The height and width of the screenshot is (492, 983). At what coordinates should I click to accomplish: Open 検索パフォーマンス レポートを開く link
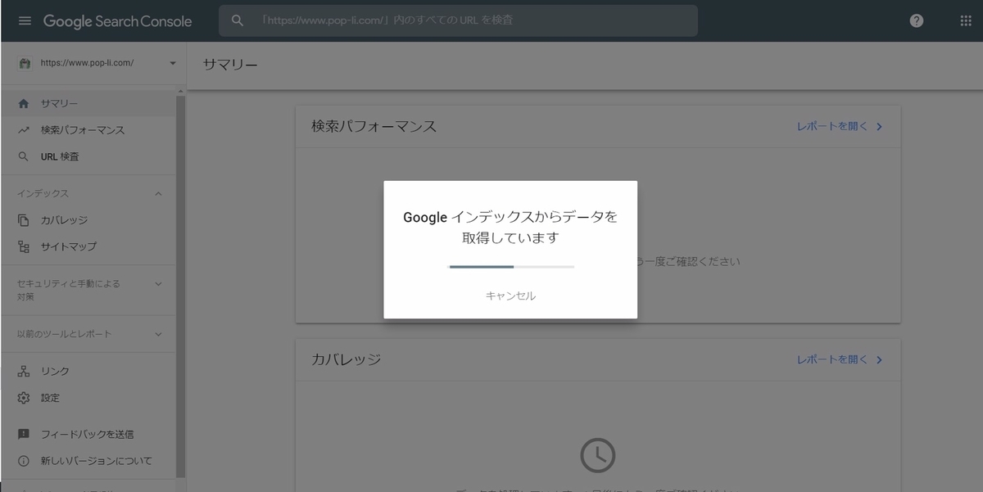(x=832, y=127)
